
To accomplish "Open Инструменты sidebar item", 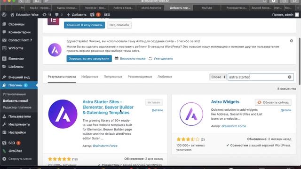I will [x=19, y=124].
